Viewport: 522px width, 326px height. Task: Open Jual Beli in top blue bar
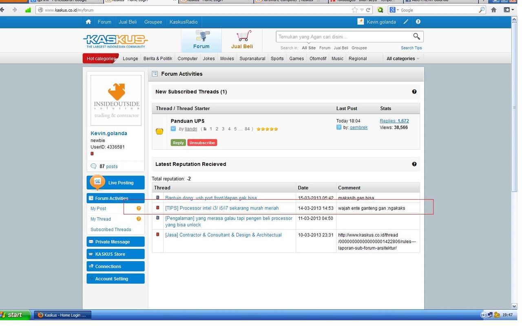pos(128,22)
